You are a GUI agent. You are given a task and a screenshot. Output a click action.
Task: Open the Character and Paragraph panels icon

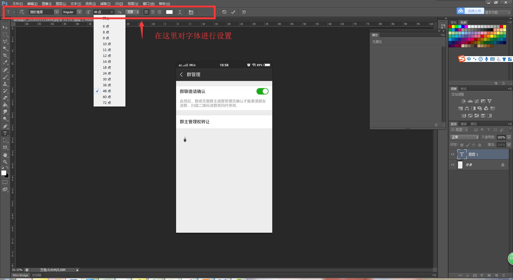coord(191,12)
